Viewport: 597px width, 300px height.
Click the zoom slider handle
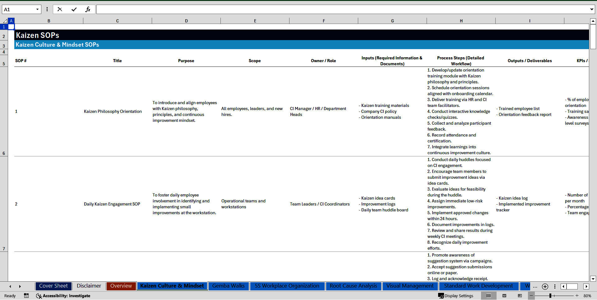point(550,296)
